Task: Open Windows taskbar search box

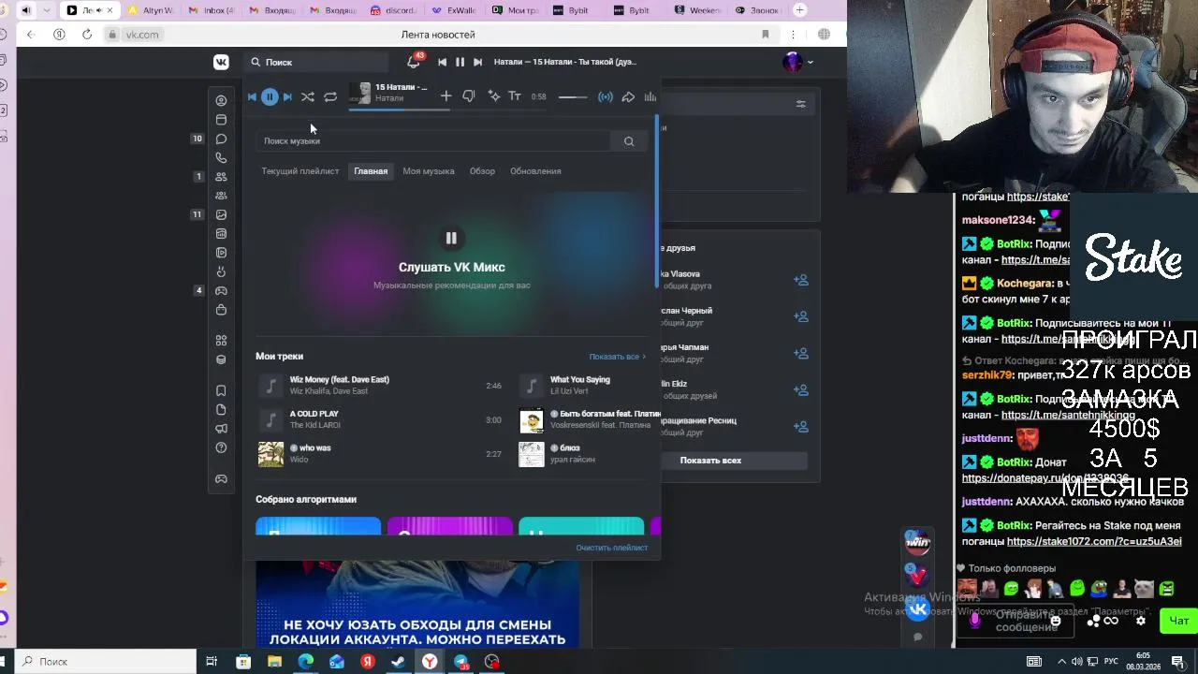Action: coord(105,662)
